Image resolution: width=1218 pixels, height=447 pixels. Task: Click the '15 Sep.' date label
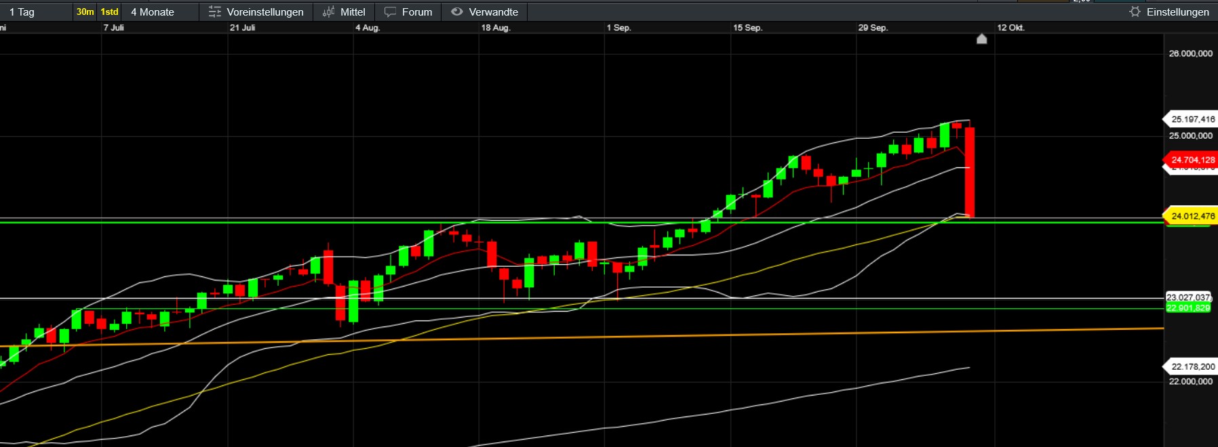[x=747, y=28]
